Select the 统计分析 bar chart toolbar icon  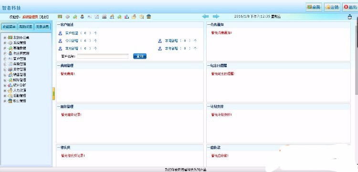(126, 17)
